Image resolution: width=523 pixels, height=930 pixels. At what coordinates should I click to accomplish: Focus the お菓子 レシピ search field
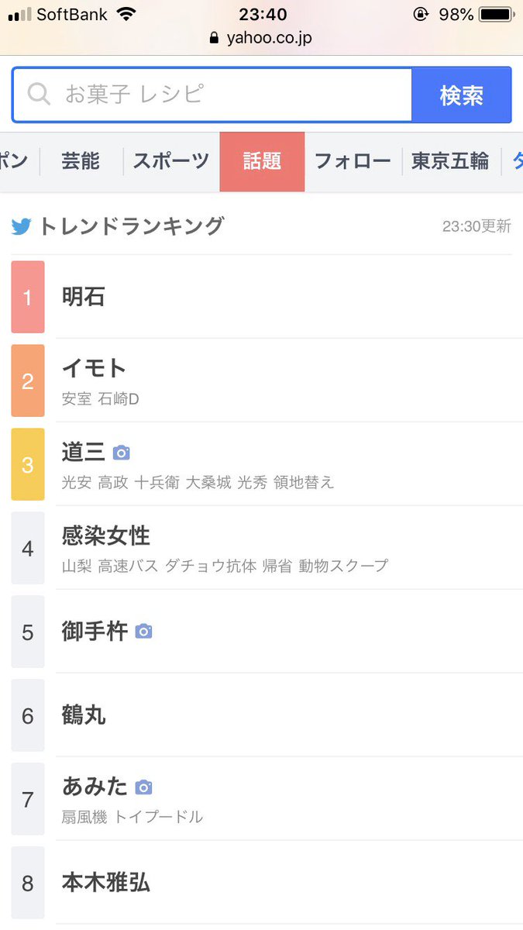212,95
